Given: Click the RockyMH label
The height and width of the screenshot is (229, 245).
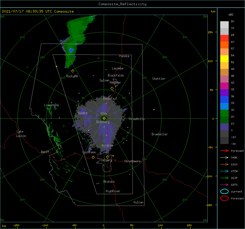Looking at the screenshot, I should pos(72,76).
